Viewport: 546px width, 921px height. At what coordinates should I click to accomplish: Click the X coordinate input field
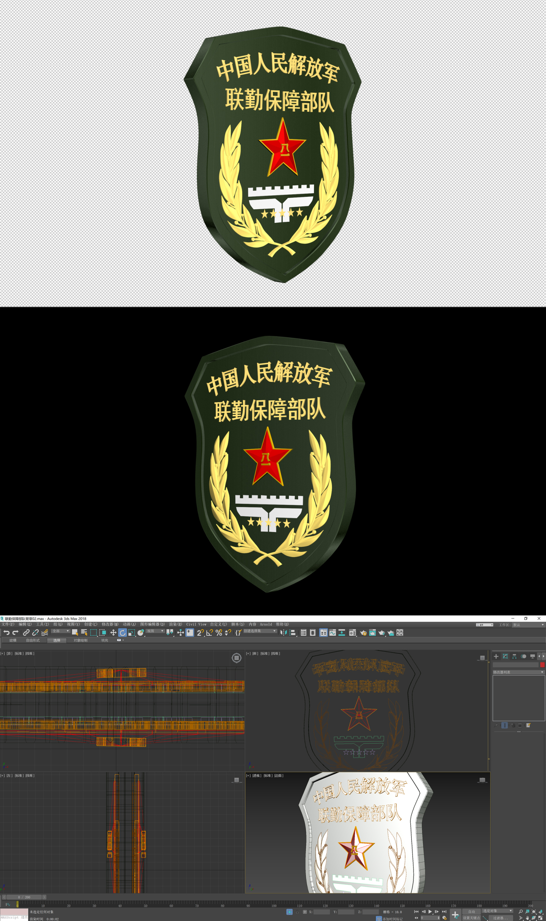(x=322, y=912)
